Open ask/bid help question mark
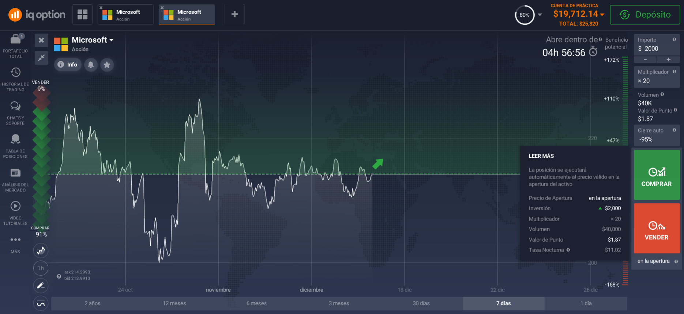 point(59,276)
